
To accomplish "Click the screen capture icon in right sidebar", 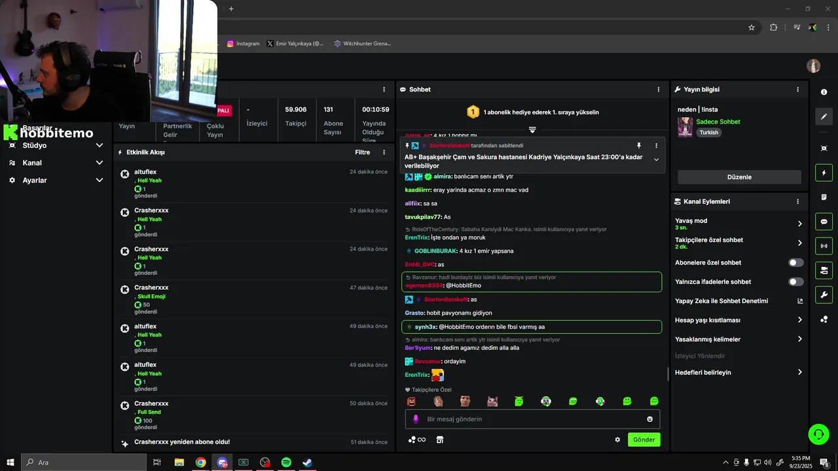I will [x=824, y=148].
